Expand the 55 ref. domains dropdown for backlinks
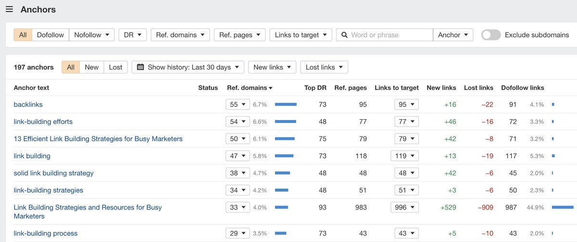Image resolution: width=577 pixels, height=242 pixels. [x=238, y=105]
